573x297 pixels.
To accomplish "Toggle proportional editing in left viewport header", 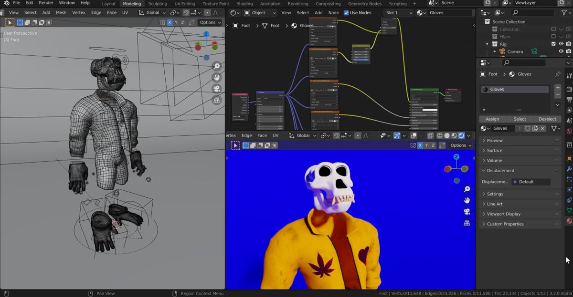I will pyautogui.click(x=207, y=12).
